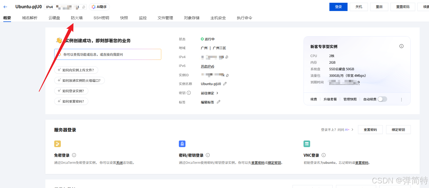Image resolution: width=429 pixels, height=188 pixels.
Task: Click the 重启 restart button
Action: click(x=379, y=7)
